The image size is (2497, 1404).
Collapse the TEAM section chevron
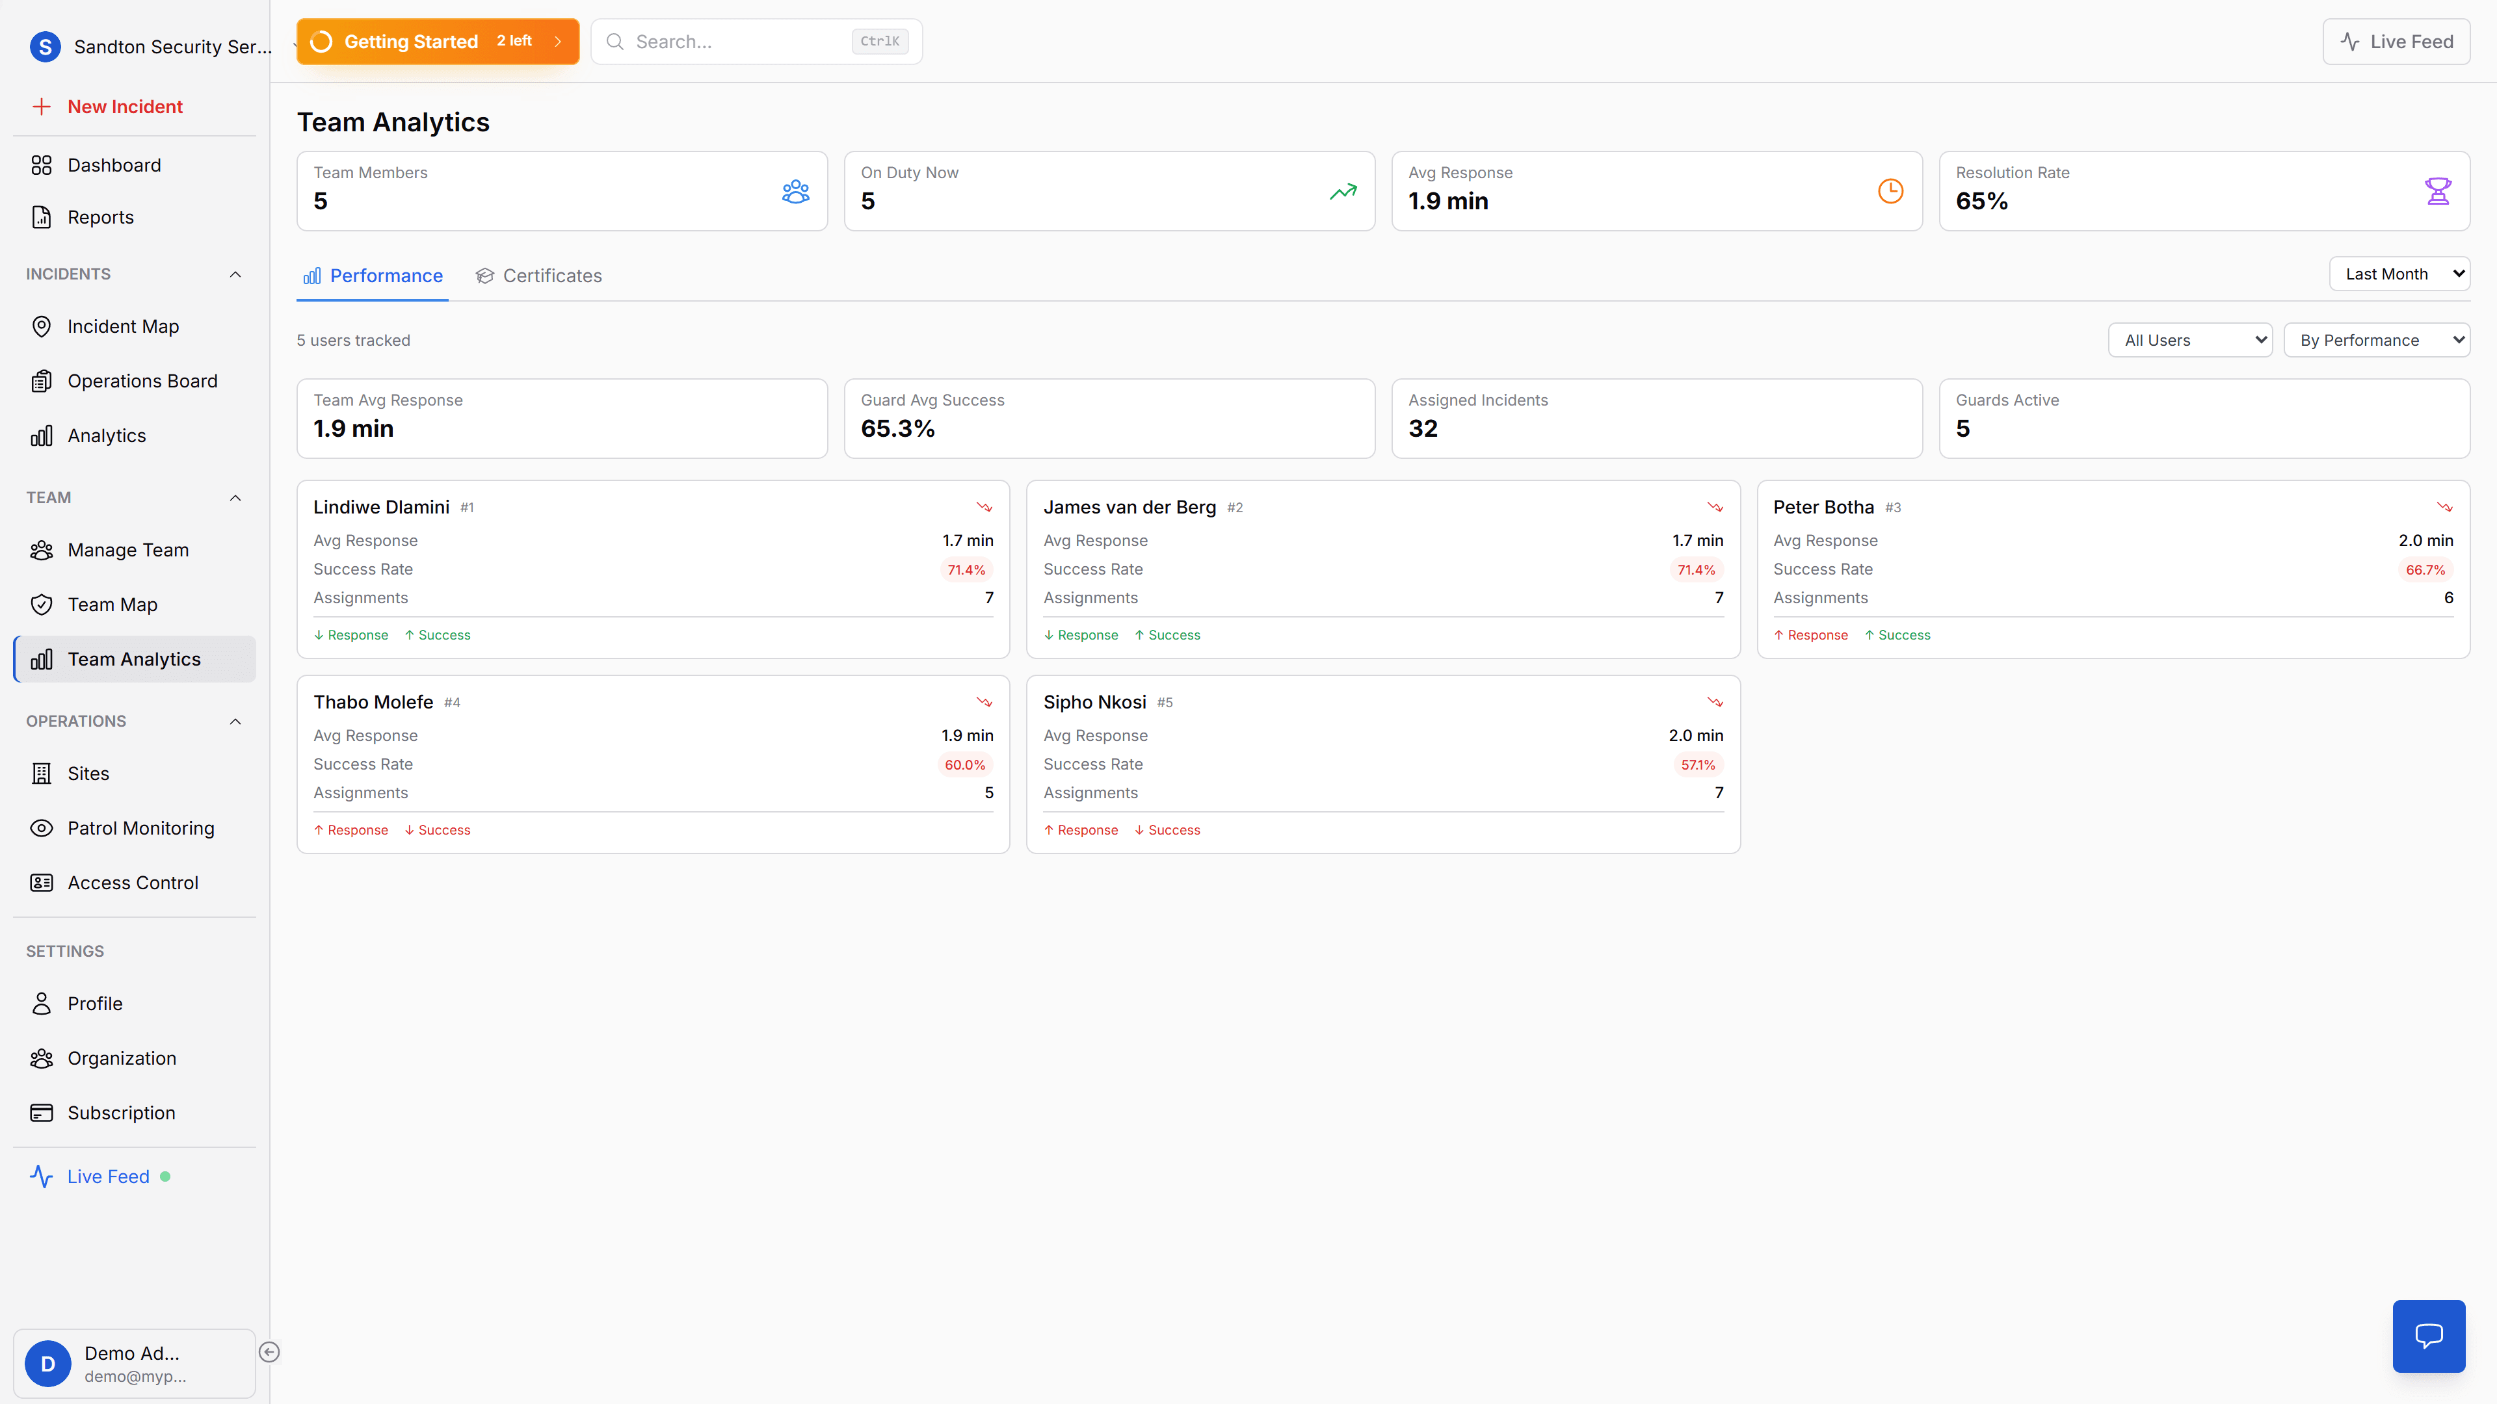(x=235, y=497)
